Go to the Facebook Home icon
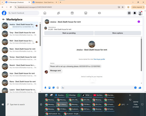 (x=45, y=13)
